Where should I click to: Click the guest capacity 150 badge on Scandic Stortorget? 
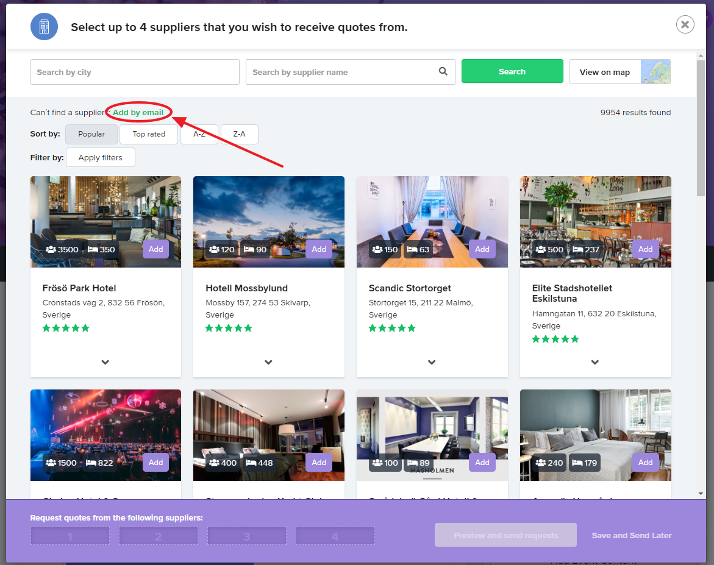click(x=385, y=249)
